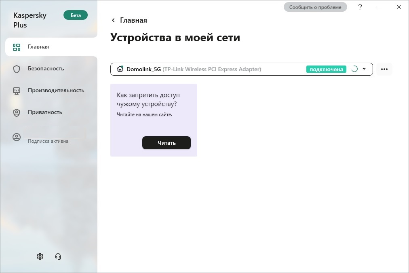The width and height of the screenshot is (409, 273).
Task: Click the back arrow next to Главная
Action: (x=113, y=20)
